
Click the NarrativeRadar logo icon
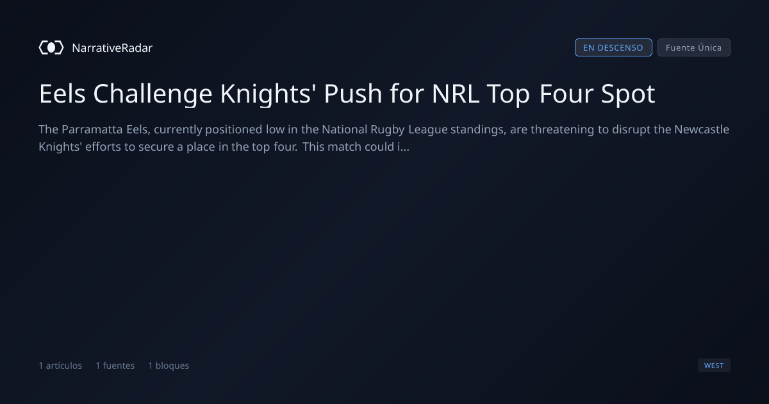(51, 47)
